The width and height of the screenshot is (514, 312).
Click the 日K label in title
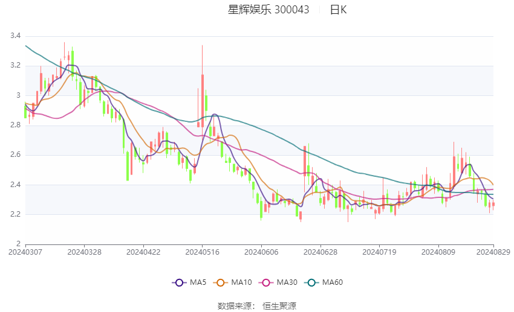[x=338, y=10]
